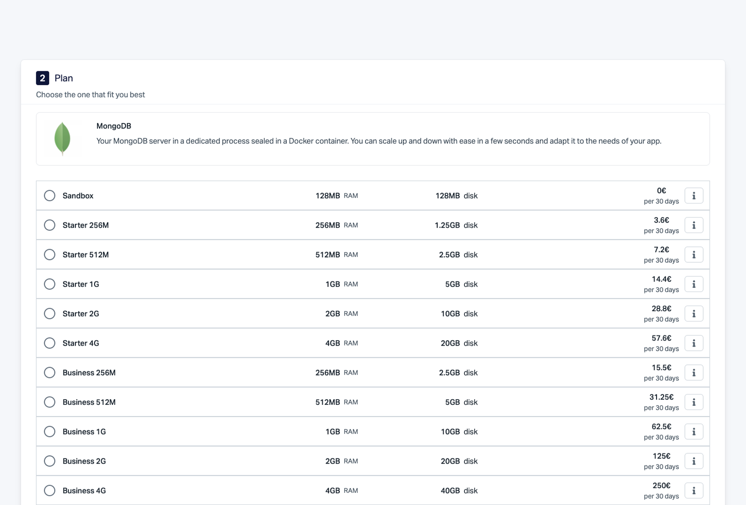The width and height of the screenshot is (746, 505).
Task: View info about Starter 1G plan
Action: 694,284
